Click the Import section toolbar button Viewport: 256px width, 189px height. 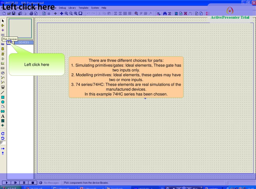[x=20, y=13]
